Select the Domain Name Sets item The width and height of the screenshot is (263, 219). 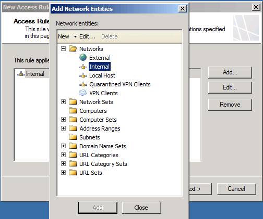pyautogui.click(x=103, y=146)
